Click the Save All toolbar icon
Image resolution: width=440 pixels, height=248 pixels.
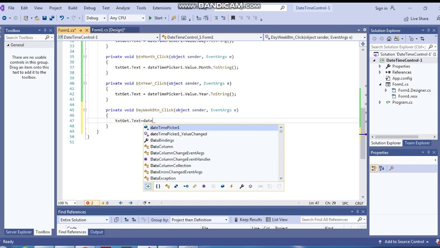point(52,18)
